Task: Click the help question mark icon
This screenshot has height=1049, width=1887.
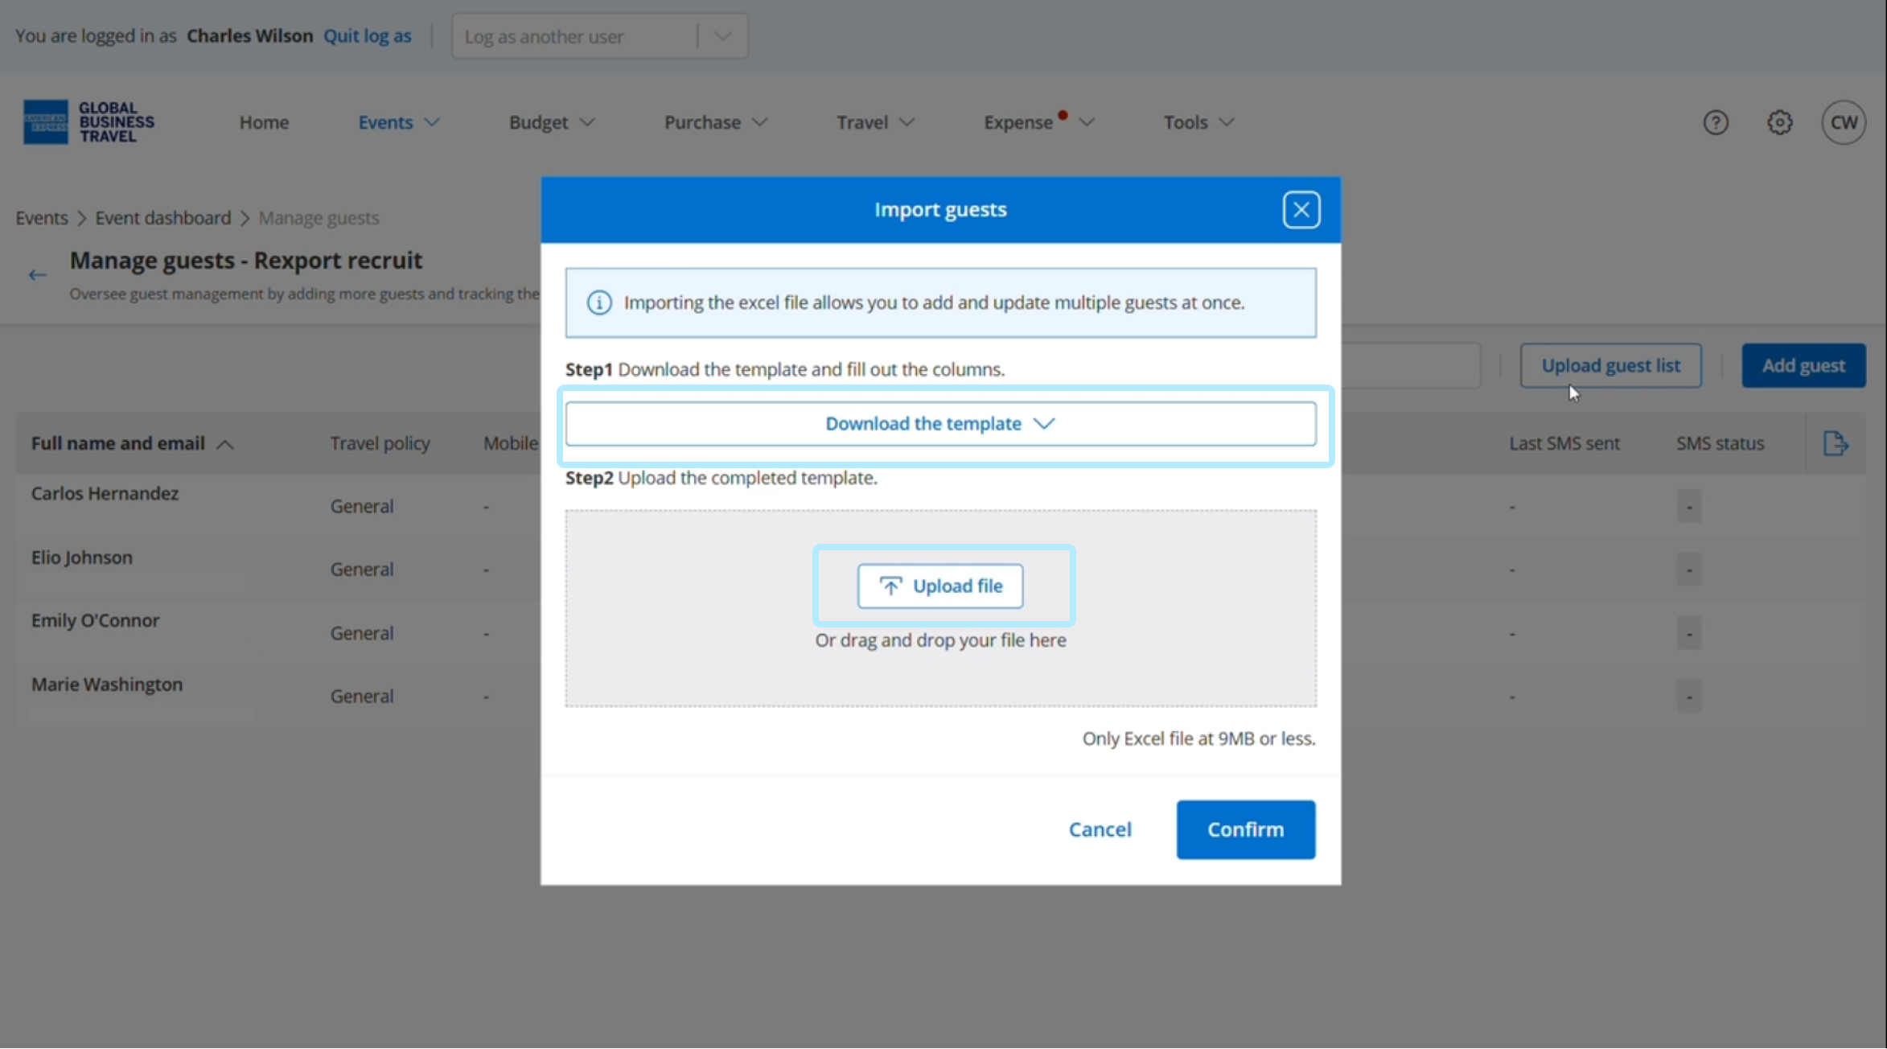Action: (x=1715, y=122)
